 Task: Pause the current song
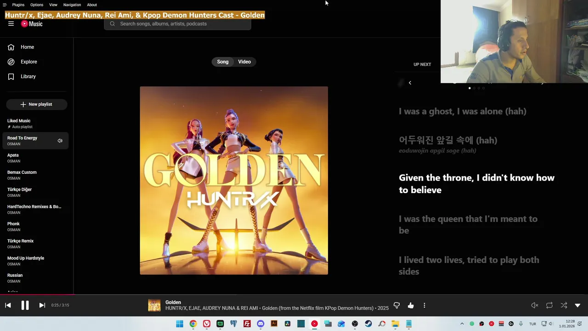coord(25,305)
